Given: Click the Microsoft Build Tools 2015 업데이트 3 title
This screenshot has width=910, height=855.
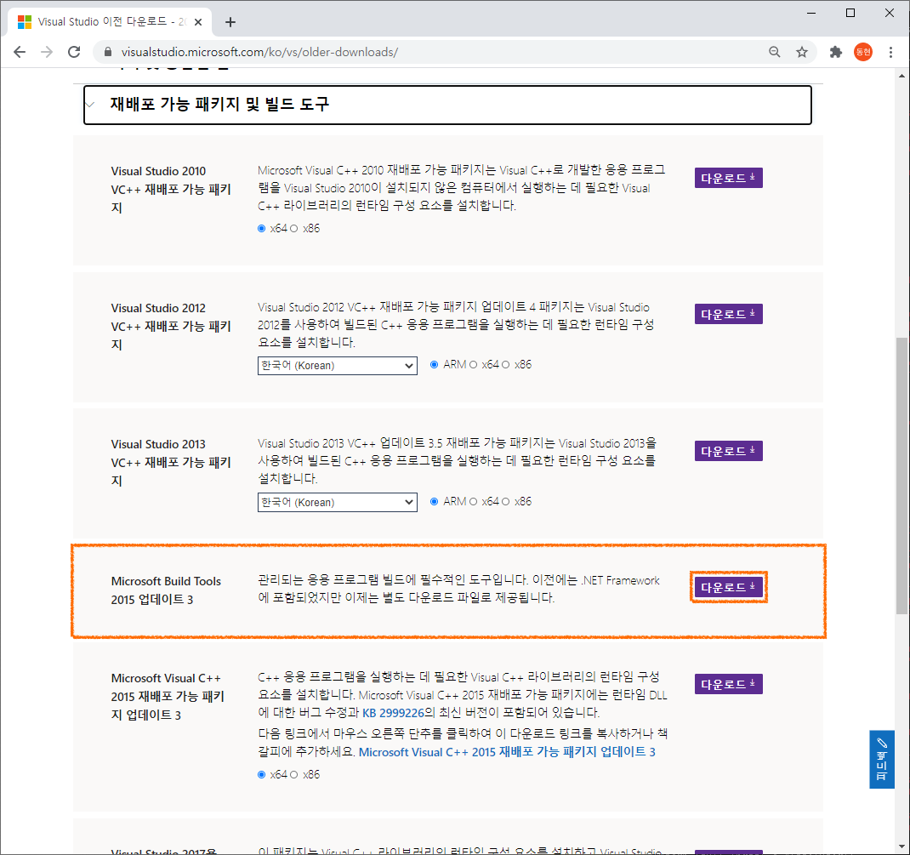Looking at the screenshot, I should pyautogui.click(x=166, y=590).
